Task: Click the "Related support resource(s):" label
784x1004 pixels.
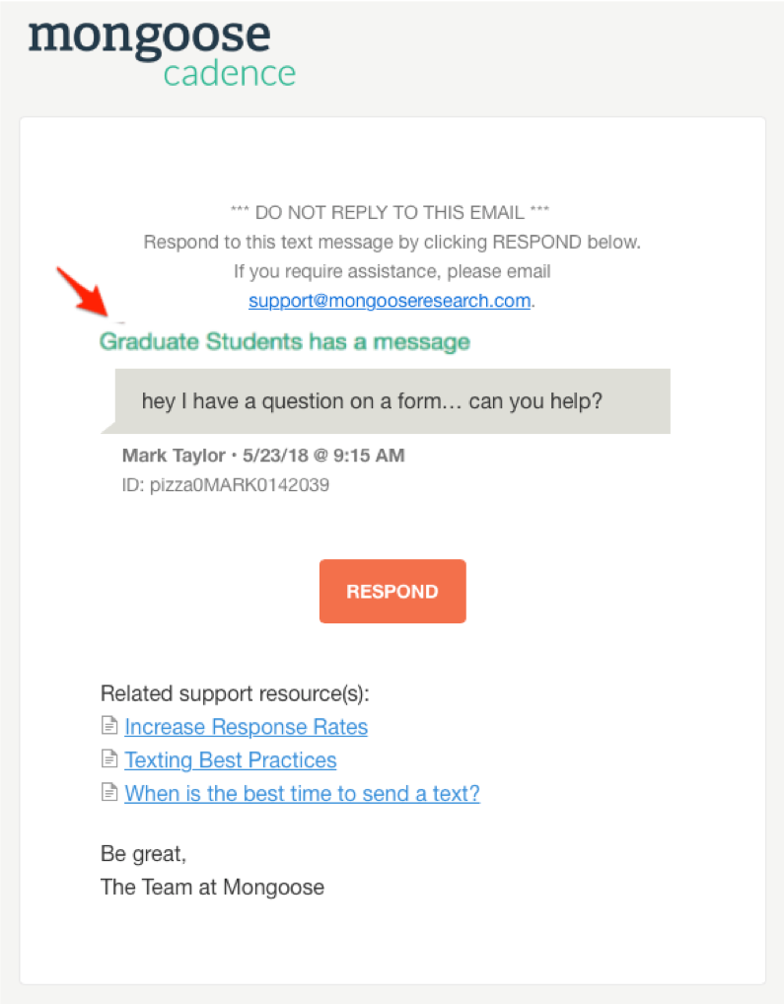Action: point(235,693)
